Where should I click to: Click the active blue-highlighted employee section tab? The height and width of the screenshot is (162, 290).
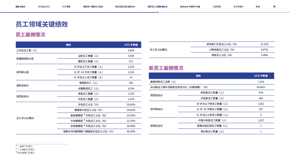[x=157, y=7]
